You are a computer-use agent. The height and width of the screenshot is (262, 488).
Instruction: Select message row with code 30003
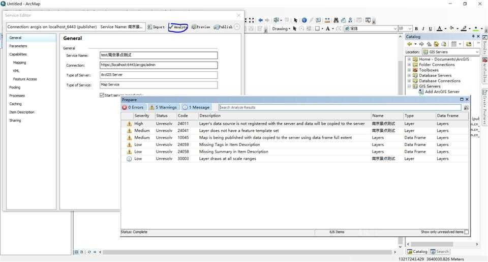pyautogui.click(x=295, y=159)
